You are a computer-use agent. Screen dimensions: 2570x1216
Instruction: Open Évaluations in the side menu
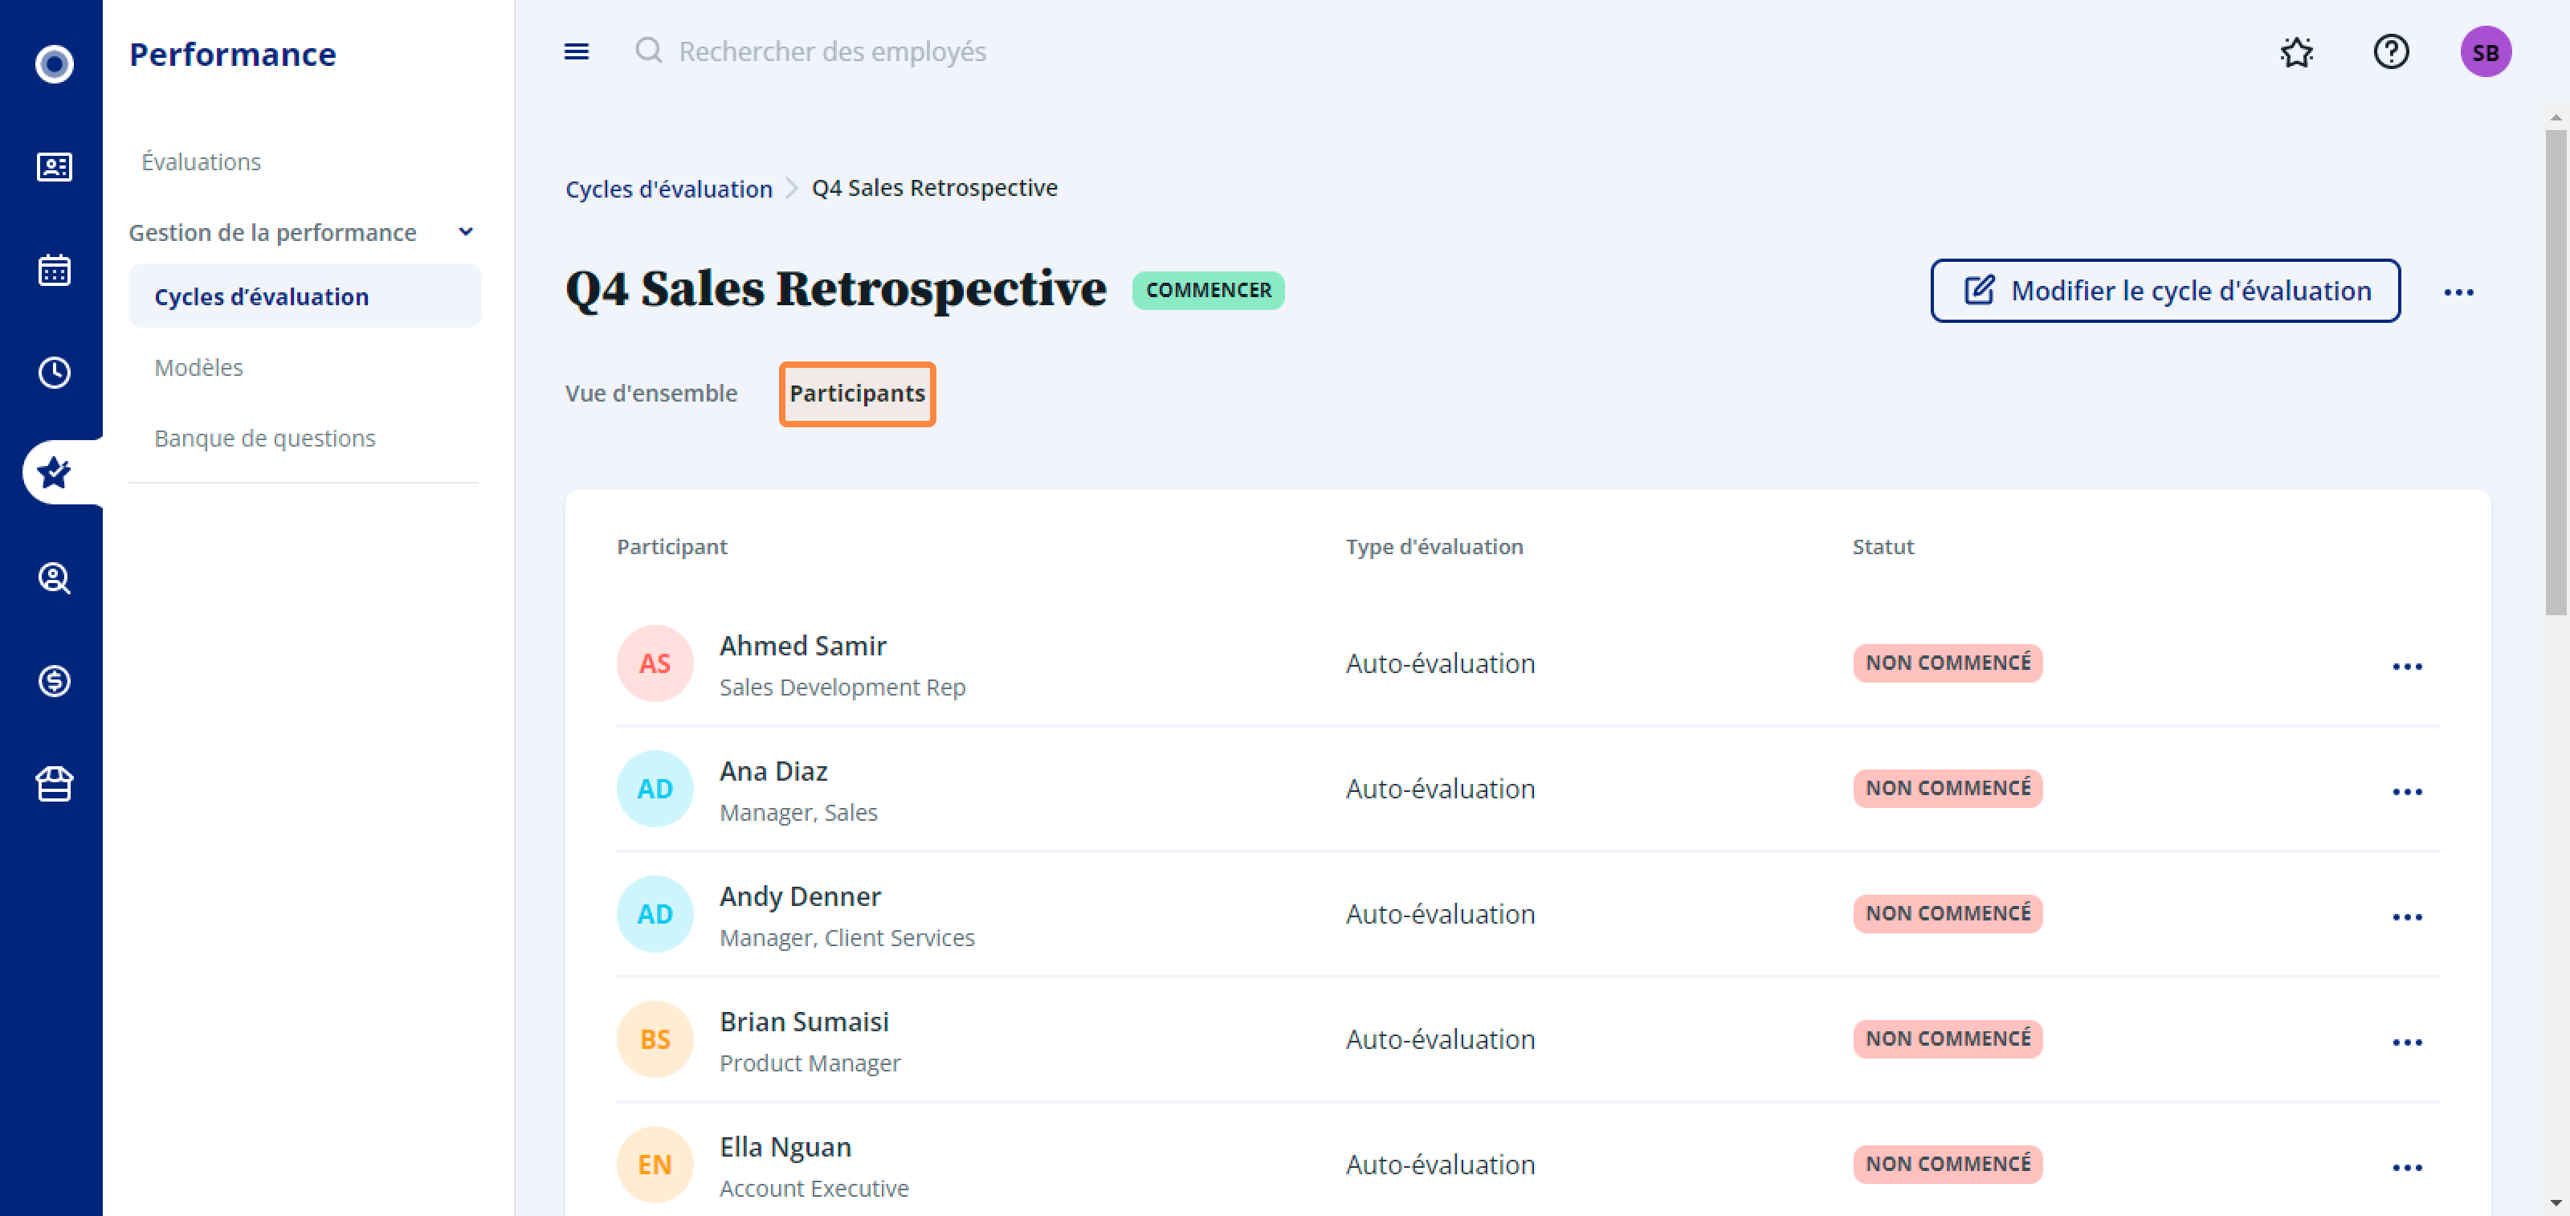coord(201,161)
